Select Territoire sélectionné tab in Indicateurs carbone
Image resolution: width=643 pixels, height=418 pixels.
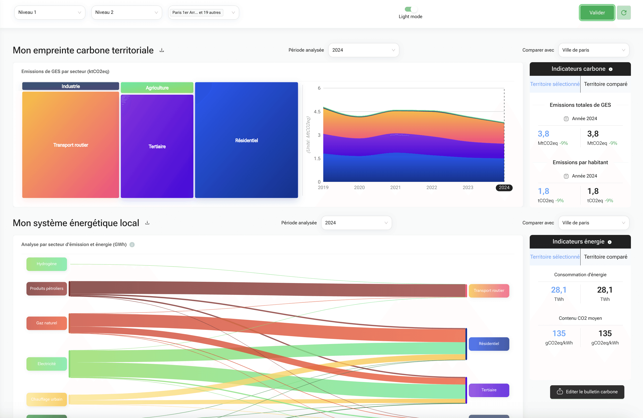pos(555,84)
